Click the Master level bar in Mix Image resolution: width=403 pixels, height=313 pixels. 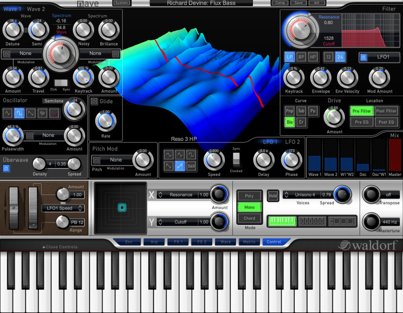395,155
